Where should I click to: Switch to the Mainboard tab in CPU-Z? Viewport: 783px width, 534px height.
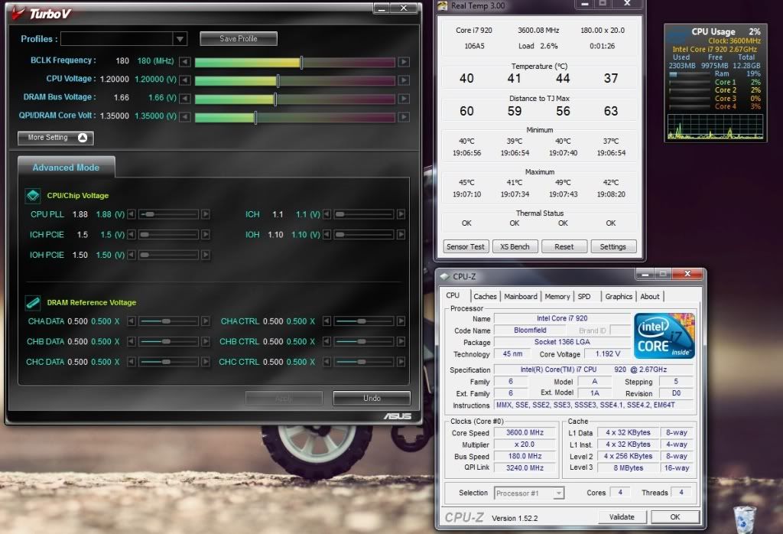tap(521, 296)
